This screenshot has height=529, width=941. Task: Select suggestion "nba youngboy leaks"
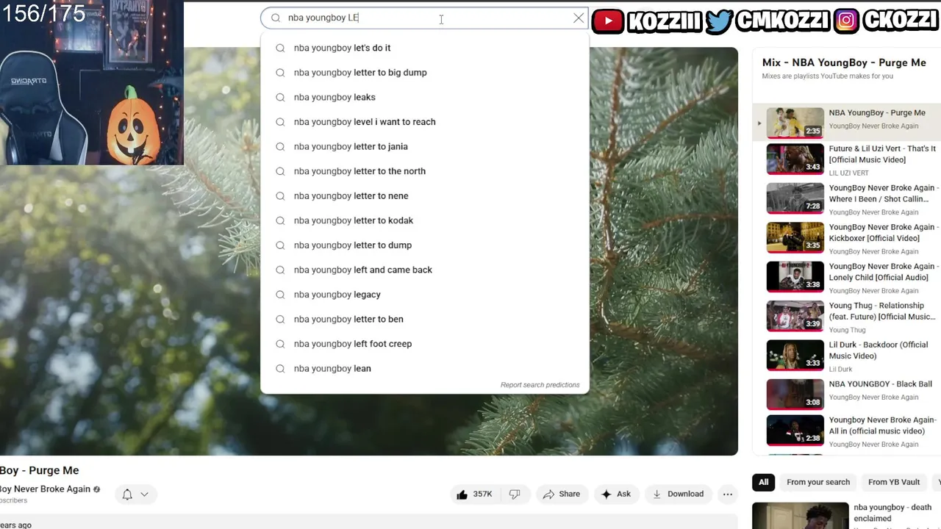tap(425, 97)
